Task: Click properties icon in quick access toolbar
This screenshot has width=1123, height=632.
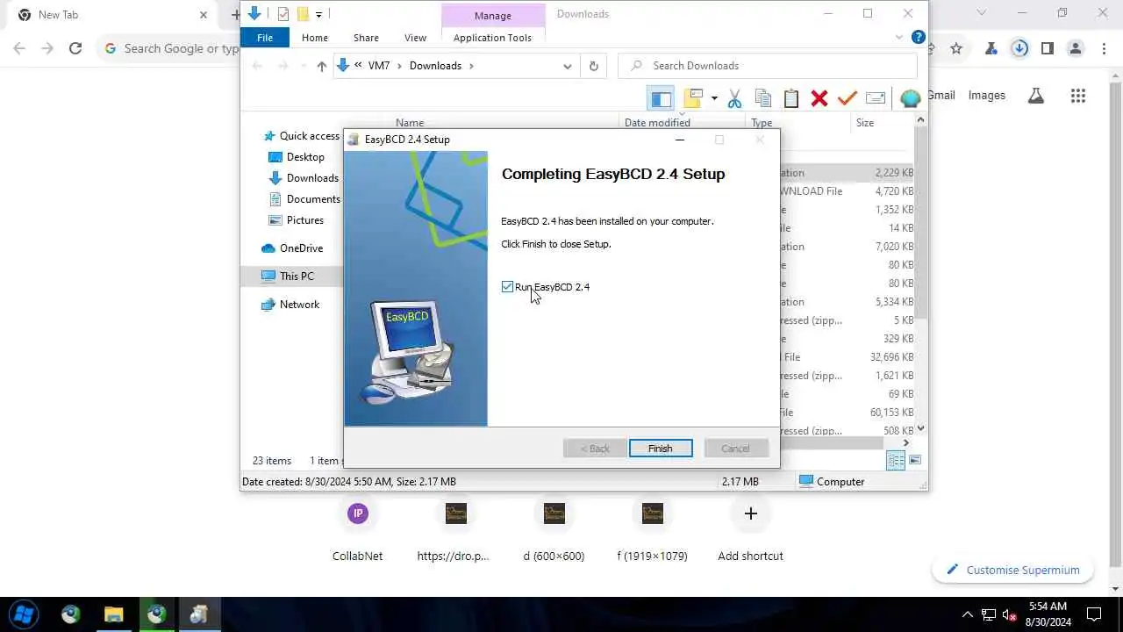Action: tap(283, 13)
